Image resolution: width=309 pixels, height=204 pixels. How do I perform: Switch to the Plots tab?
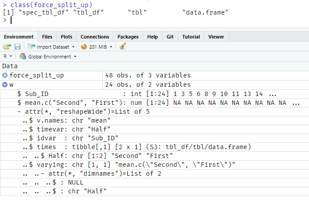(x=66, y=37)
